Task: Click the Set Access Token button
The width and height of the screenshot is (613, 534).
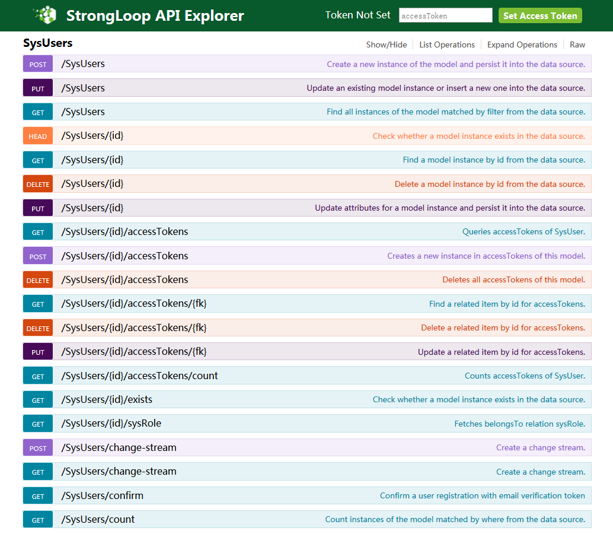Action: (540, 15)
